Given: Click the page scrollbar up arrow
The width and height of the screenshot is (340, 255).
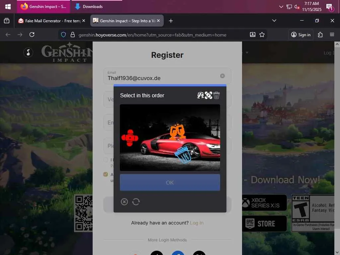Looking at the screenshot, I should click(x=337, y=44).
